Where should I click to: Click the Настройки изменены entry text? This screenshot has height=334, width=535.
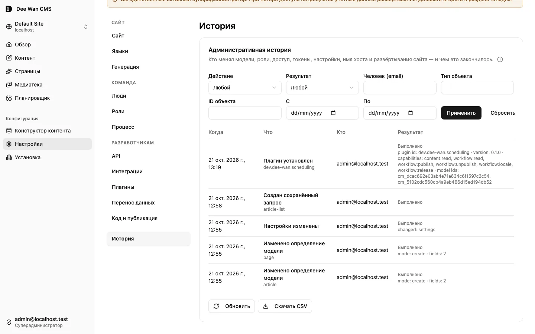click(291, 226)
